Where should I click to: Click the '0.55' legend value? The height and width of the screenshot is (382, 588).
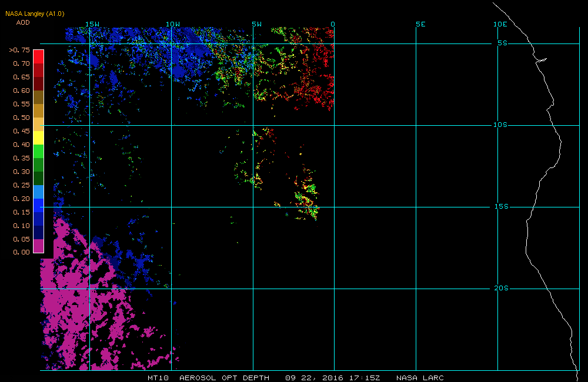21,104
